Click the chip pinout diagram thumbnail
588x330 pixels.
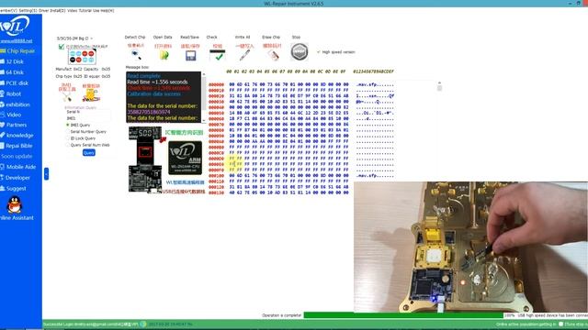[82, 57]
